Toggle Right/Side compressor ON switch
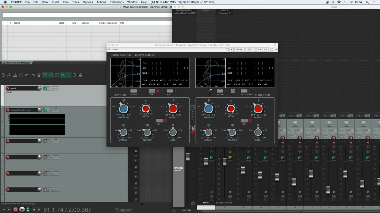The image size is (380, 213). click(244, 121)
